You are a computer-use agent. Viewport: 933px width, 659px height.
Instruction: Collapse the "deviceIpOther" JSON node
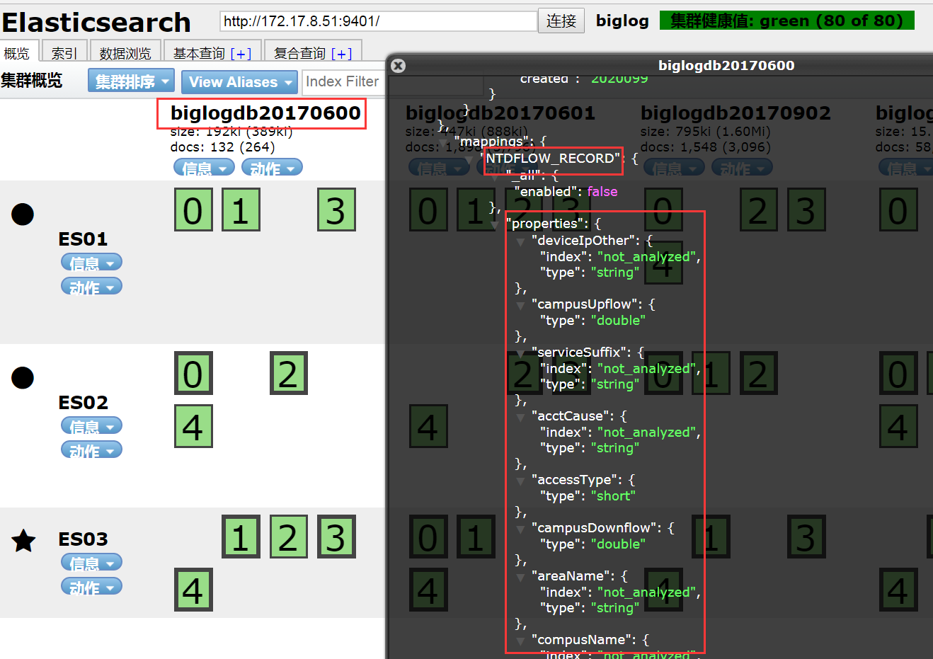coord(521,241)
